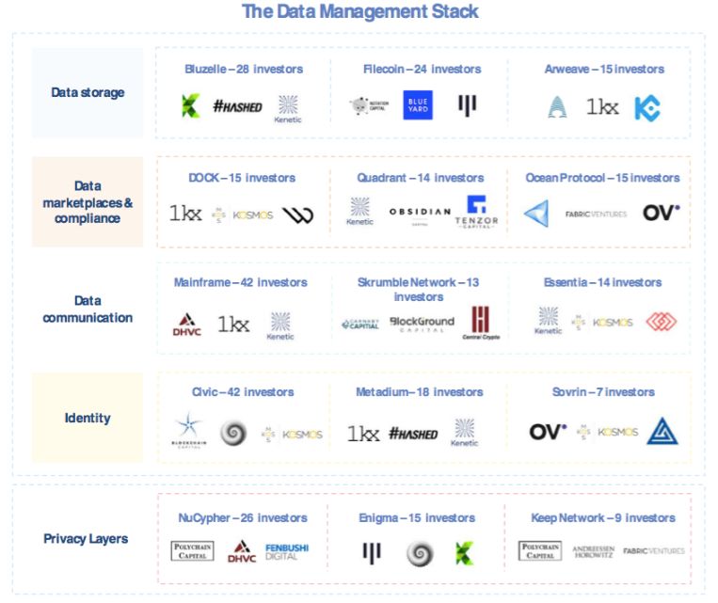Image resolution: width=718 pixels, height=603 pixels.
Task: Click the Fabric Ventures logo under Ocean Protocol
Action: click(x=596, y=214)
